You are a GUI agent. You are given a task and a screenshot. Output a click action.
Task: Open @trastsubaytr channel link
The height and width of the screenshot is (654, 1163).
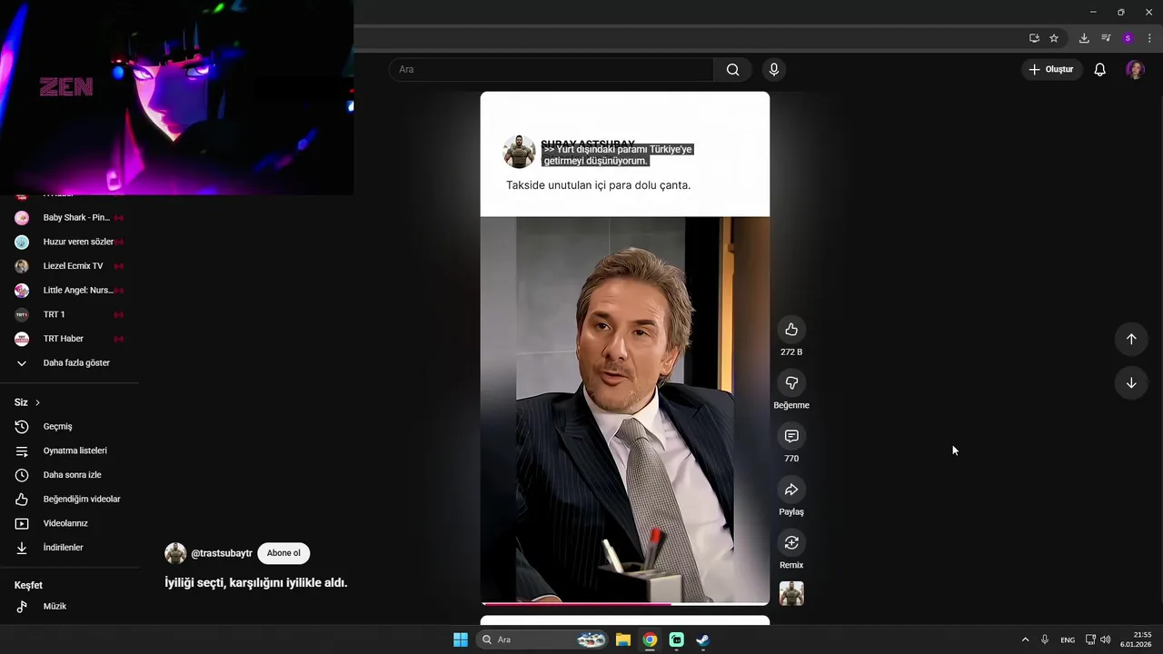click(222, 553)
